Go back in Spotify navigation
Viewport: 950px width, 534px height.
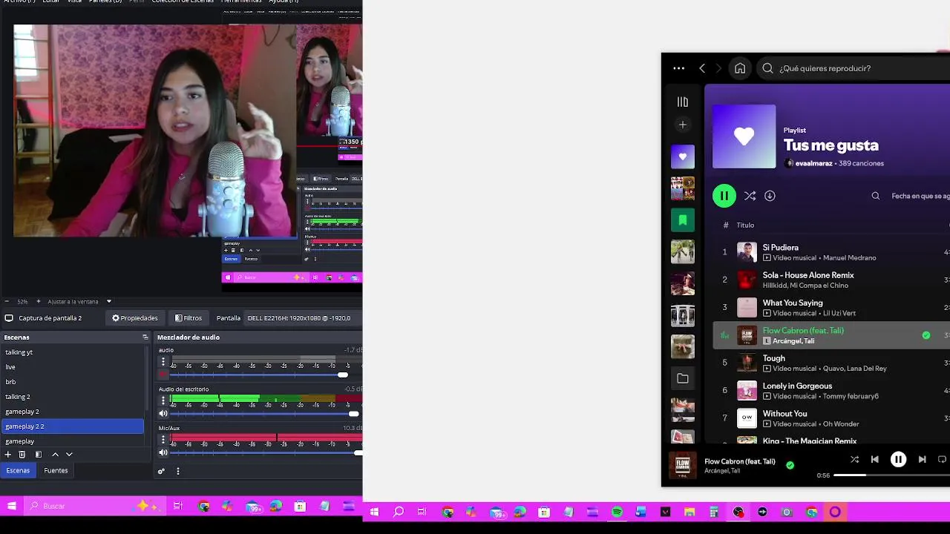[702, 68]
